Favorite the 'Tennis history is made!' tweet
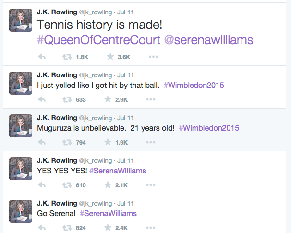 110,56
